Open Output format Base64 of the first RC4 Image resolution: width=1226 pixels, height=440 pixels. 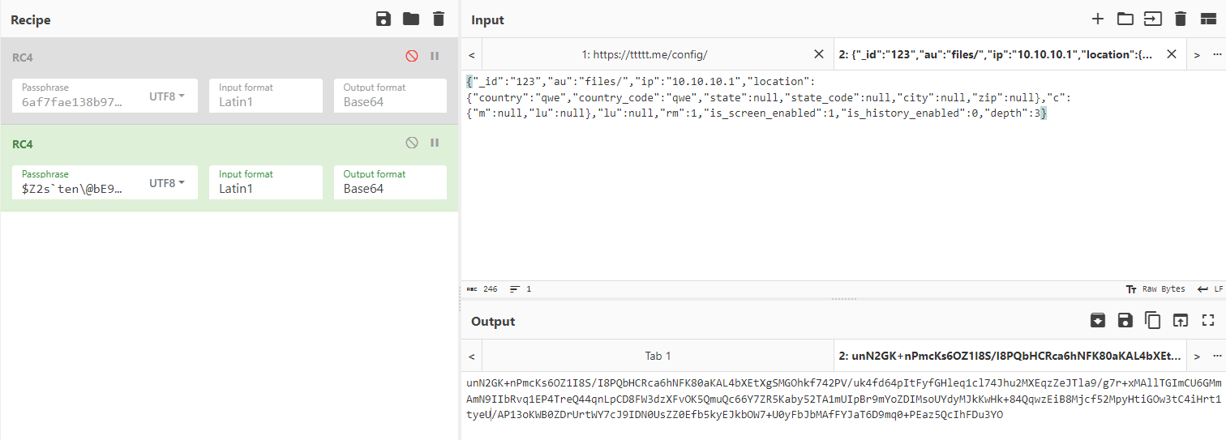(x=390, y=96)
